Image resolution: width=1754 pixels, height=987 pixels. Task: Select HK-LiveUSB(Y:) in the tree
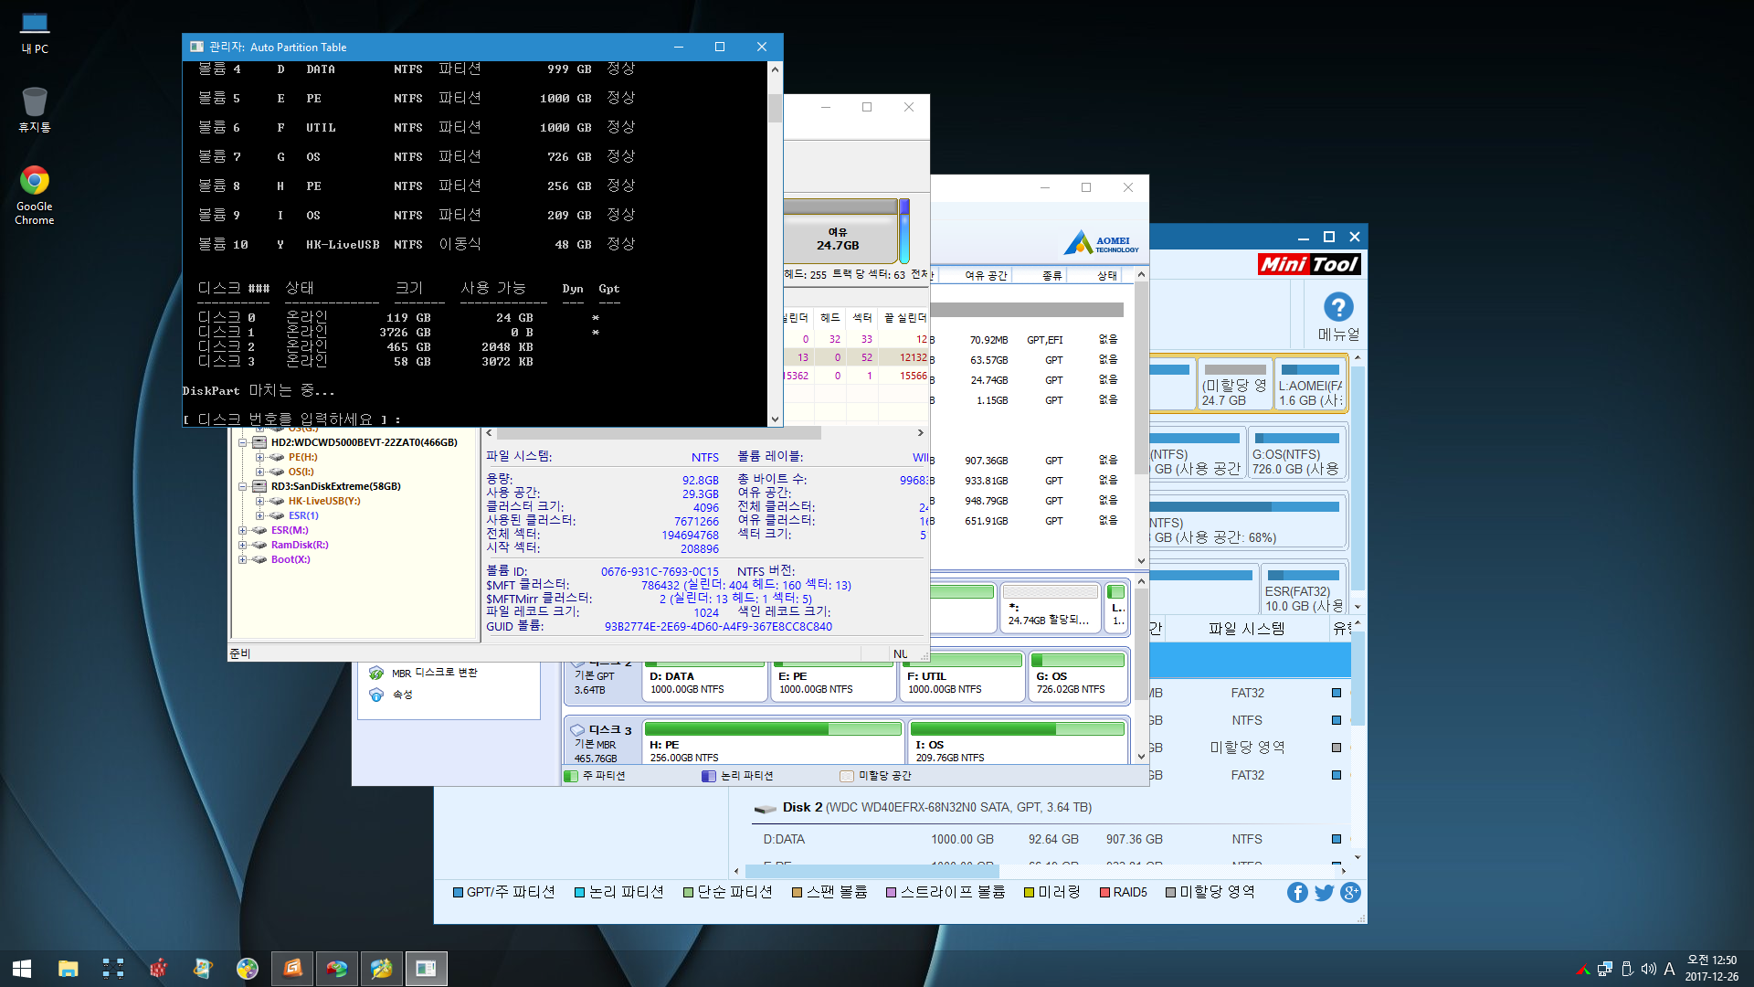pos(324,501)
